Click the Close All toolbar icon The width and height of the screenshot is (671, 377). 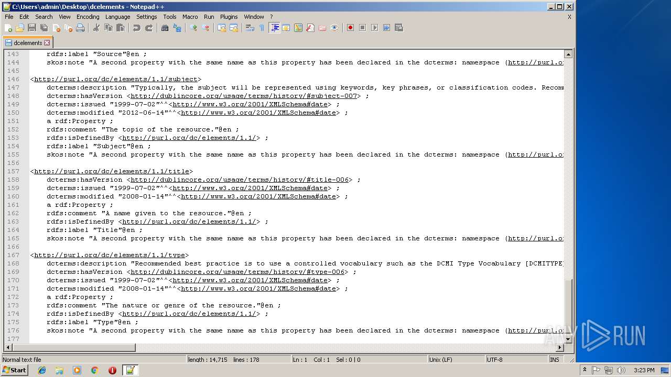[x=68, y=28]
